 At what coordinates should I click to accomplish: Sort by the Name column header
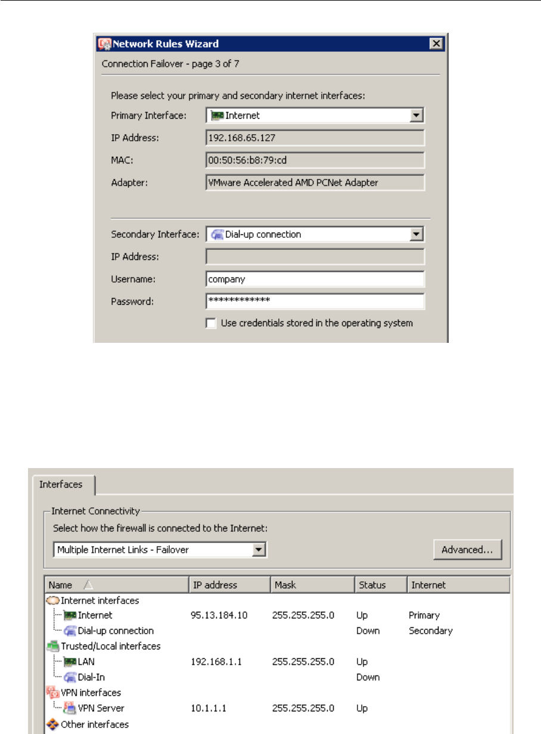click(x=116, y=585)
